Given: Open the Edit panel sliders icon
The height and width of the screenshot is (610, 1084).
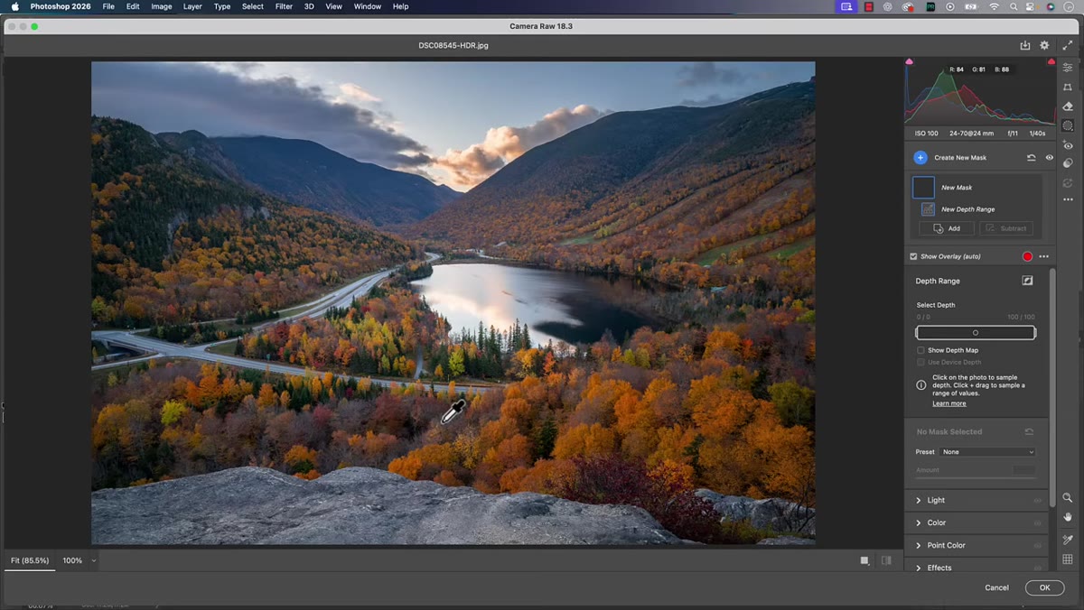Looking at the screenshot, I should [1068, 68].
